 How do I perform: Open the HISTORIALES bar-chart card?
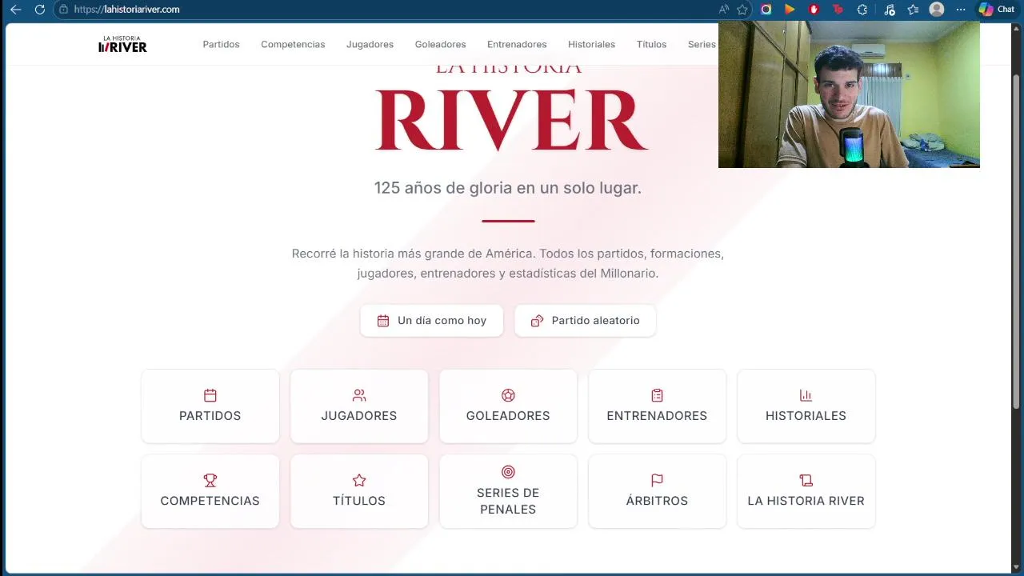click(806, 406)
